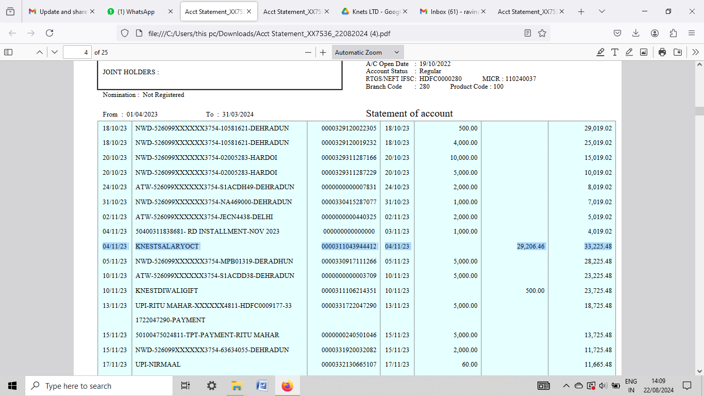Save the PDF file
The height and width of the screenshot is (396, 704).
(678, 52)
